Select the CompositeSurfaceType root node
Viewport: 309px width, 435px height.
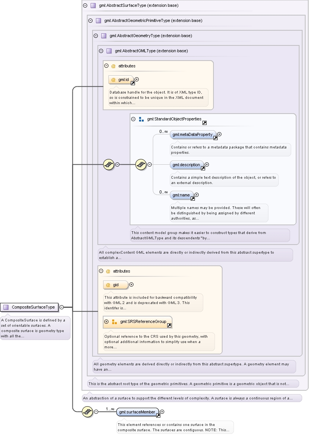coord(30,307)
